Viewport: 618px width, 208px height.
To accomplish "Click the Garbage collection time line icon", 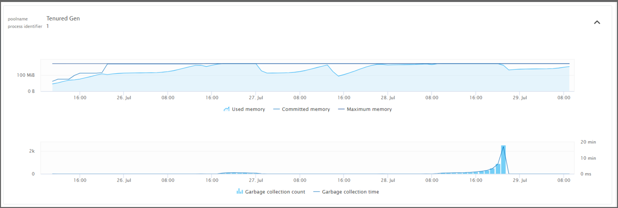I will click(316, 192).
